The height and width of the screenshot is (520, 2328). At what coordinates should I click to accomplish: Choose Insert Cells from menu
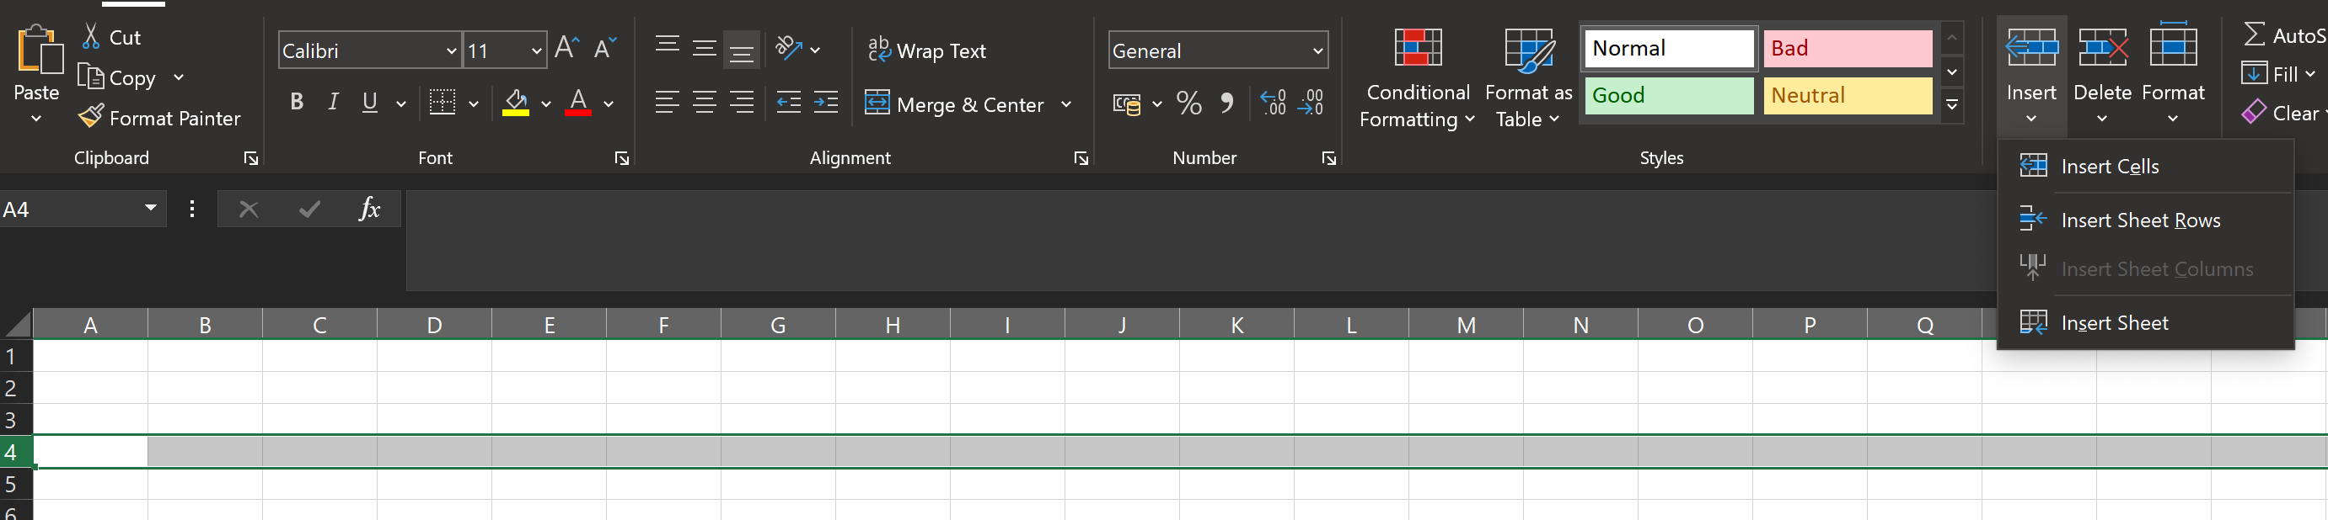click(x=2110, y=166)
